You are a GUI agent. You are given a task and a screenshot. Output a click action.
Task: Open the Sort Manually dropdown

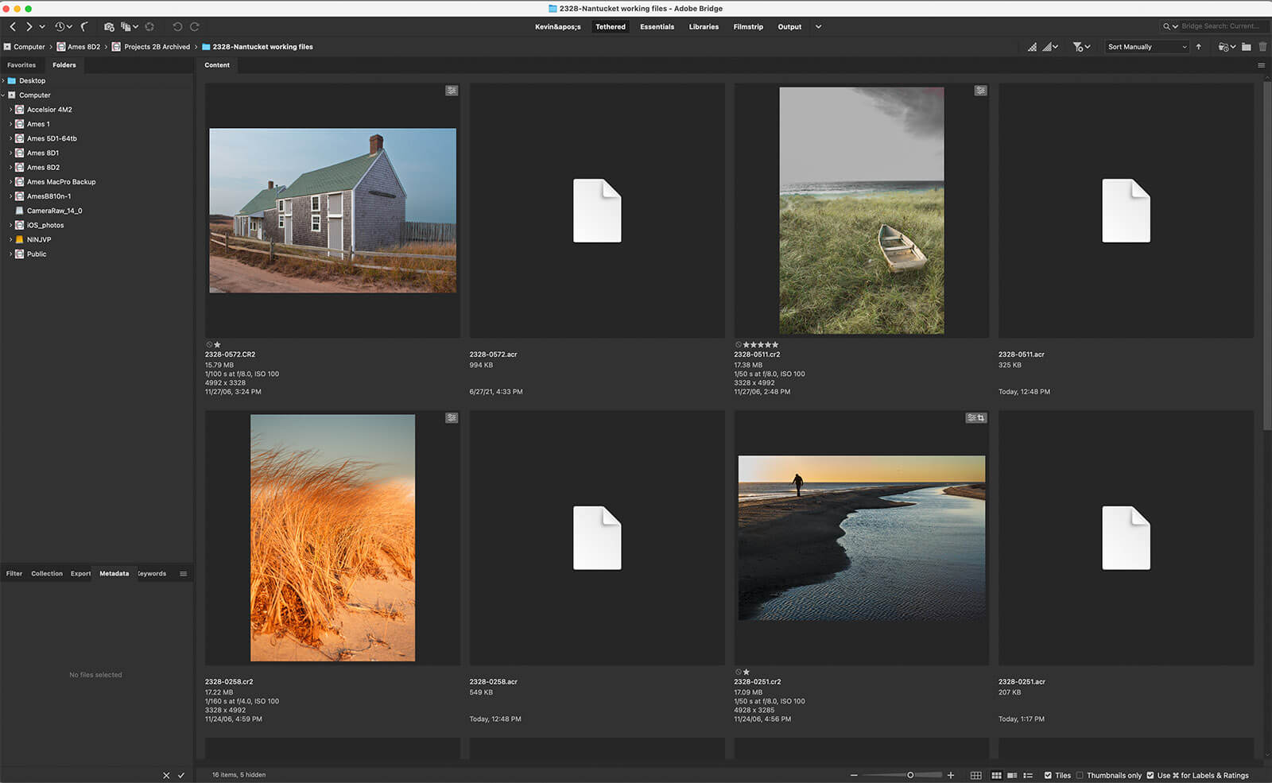[x=1146, y=47]
